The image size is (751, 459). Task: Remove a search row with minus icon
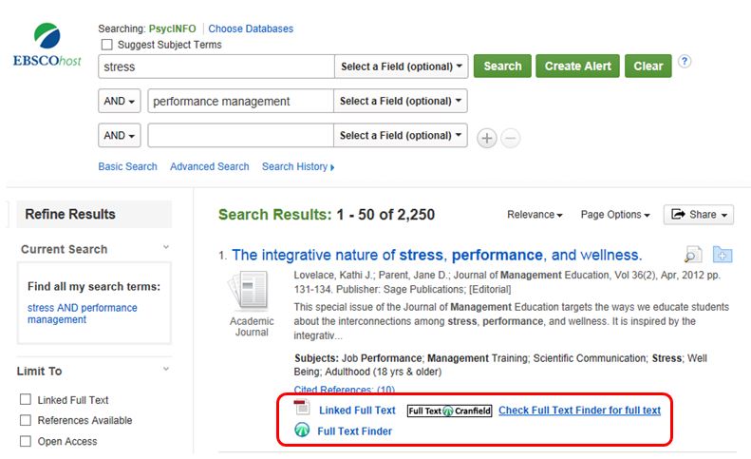(511, 138)
